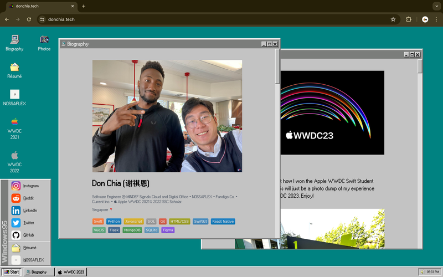Click the React Native skill tag
Screen dimensions: 443x277
(223, 221)
